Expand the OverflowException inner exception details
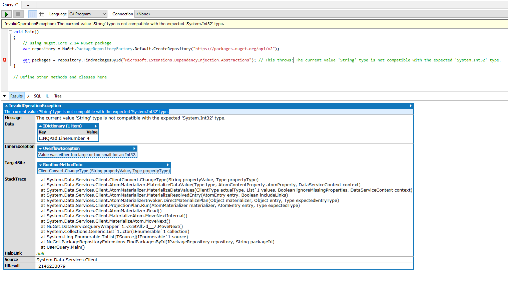508x285 pixels. [x=135, y=148]
